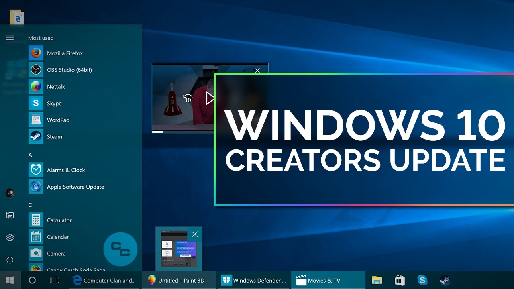514x289 pixels.
Task: Click the Windows Start button
Action: [10, 280]
